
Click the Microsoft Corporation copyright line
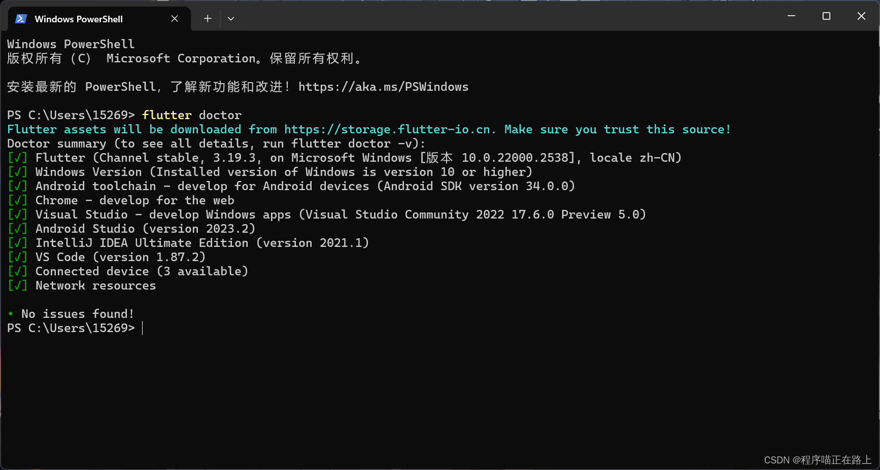(185, 58)
